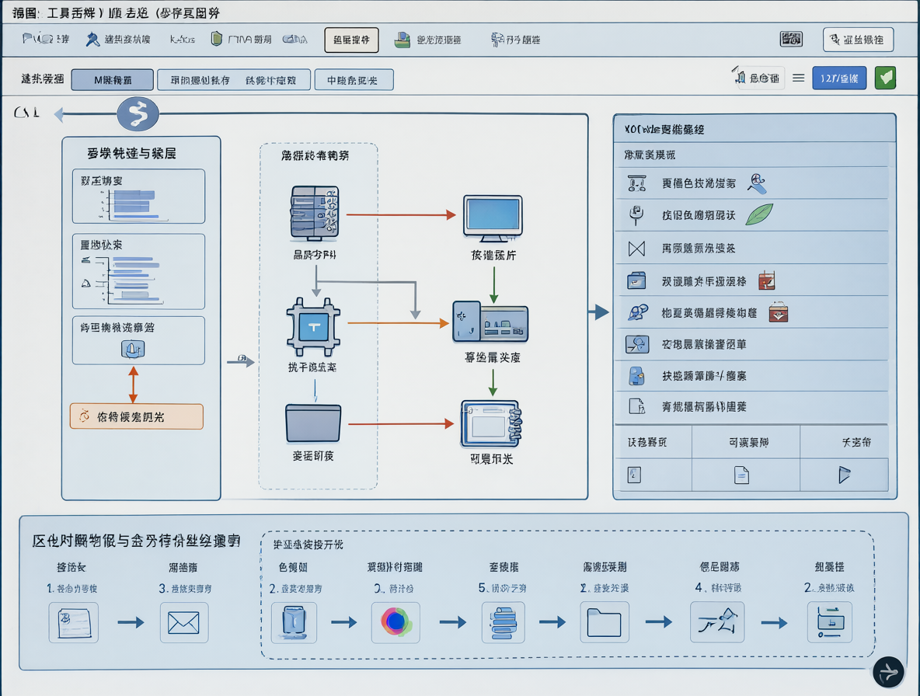Select the server rack icon in diagram
The height and width of the screenshot is (696, 920).
click(x=315, y=214)
